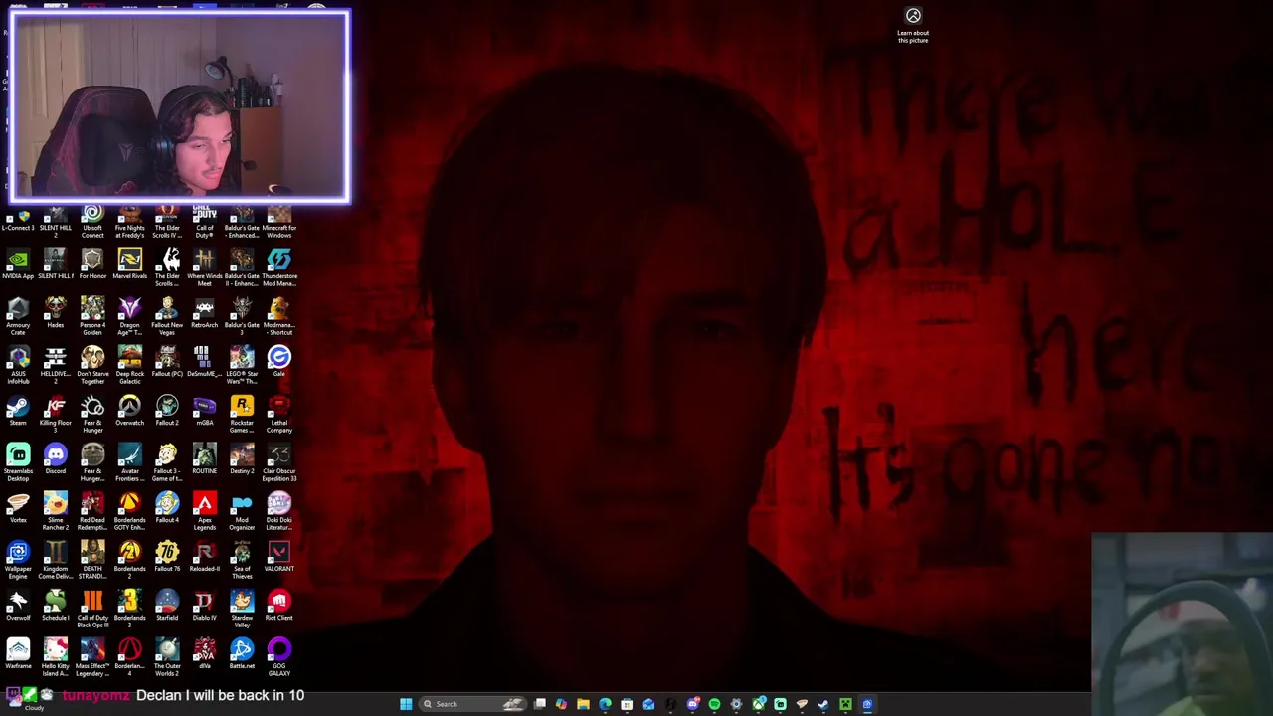Screen dimensions: 1273x716
Task: Click the taskbar Search box
Action: click(472, 704)
